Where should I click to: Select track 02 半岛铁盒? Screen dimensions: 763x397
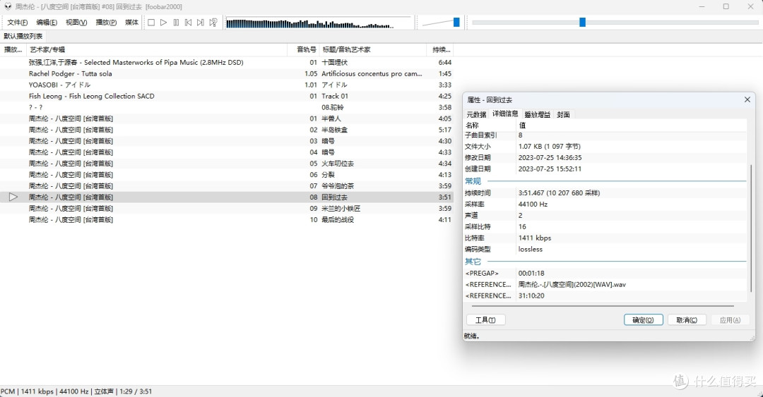click(227, 130)
